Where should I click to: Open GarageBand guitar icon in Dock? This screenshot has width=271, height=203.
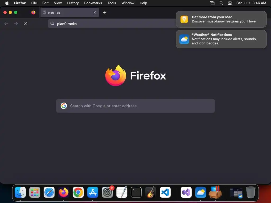[x=151, y=192]
